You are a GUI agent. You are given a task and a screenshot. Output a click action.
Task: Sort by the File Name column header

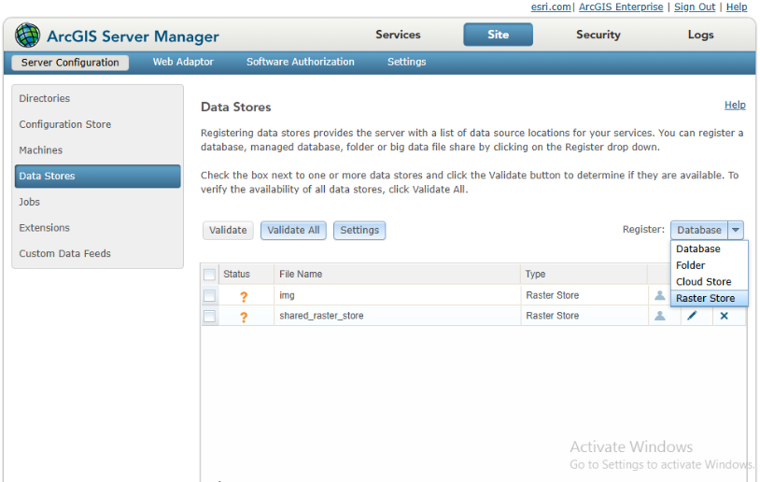[x=301, y=274]
